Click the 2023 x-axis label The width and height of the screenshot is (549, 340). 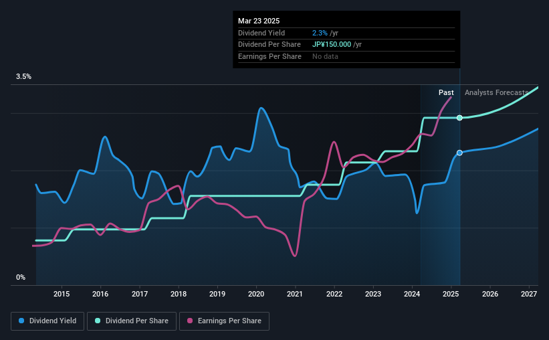point(373,294)
